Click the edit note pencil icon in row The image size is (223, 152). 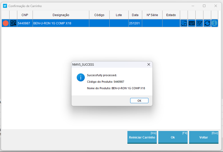[199, 23]
